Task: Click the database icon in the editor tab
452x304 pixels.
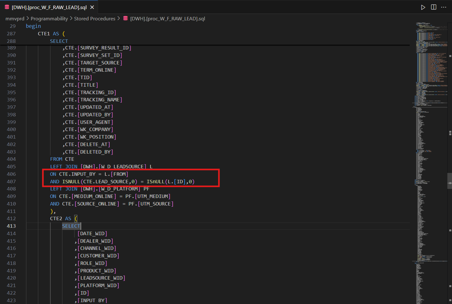Action: click(x=7, y=7)
